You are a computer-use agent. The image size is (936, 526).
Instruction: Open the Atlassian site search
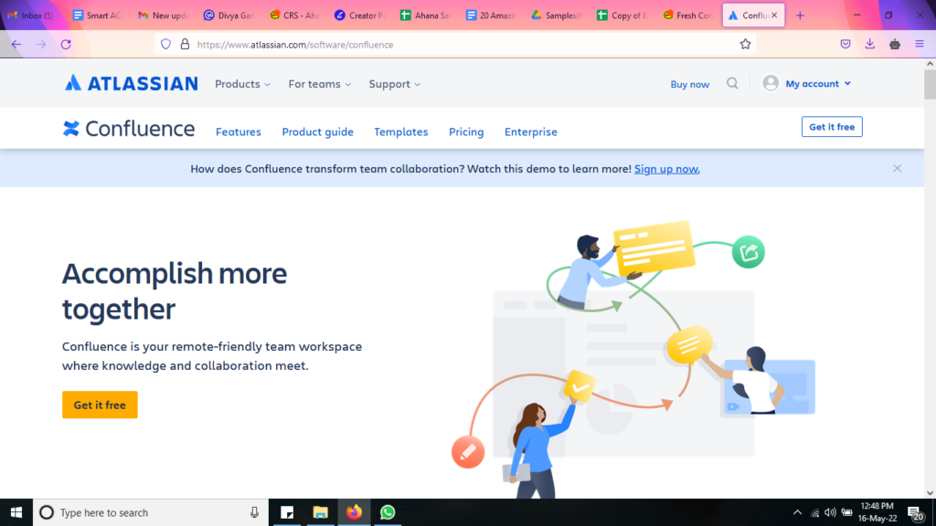pos(732,83)
